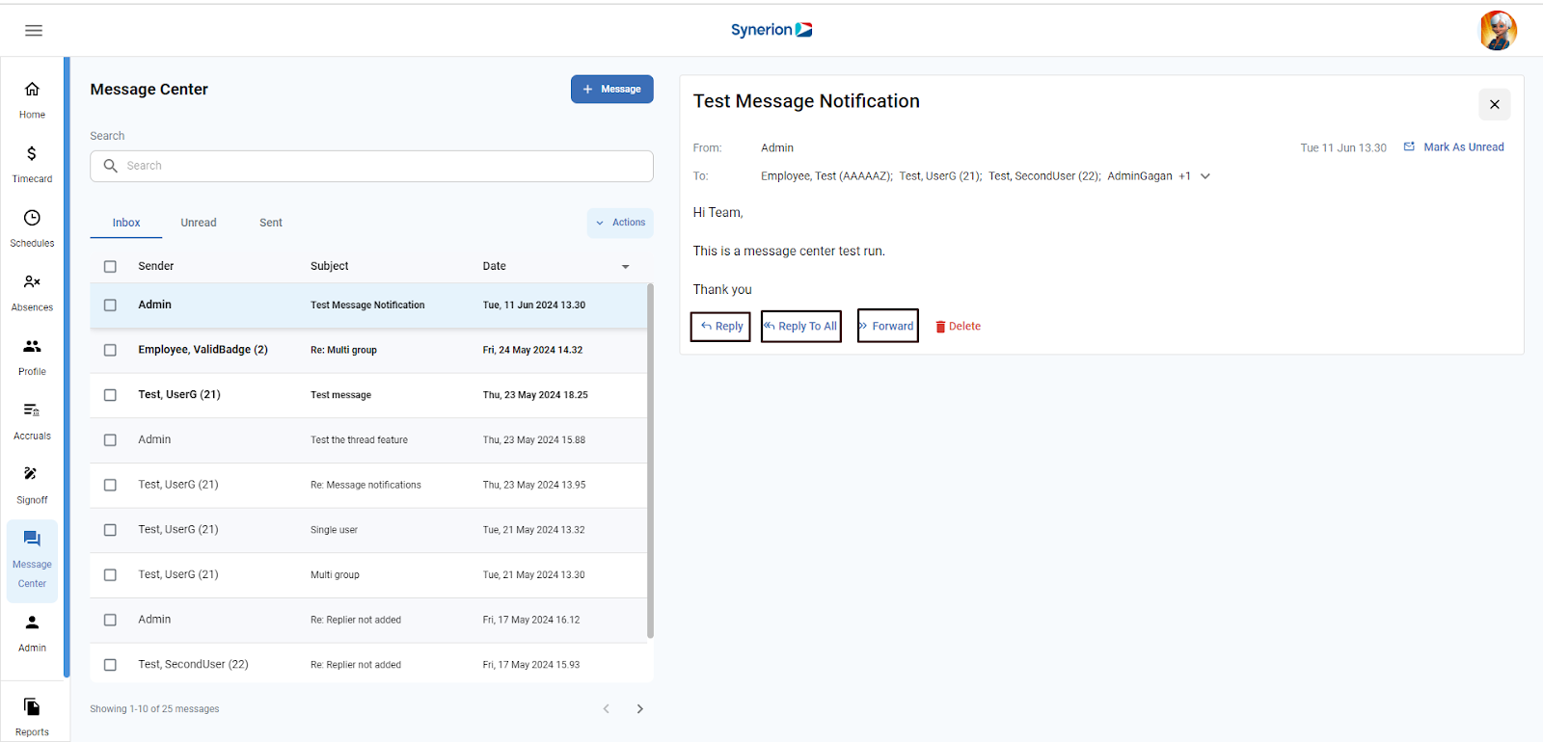Open message from Employee, ValidBadge (2)
Viewport: 1543px width, 742px height.
coord(368,350)
